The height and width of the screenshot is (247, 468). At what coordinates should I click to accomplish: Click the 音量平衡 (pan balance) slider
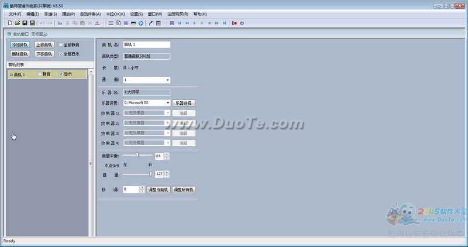point(138,155)
